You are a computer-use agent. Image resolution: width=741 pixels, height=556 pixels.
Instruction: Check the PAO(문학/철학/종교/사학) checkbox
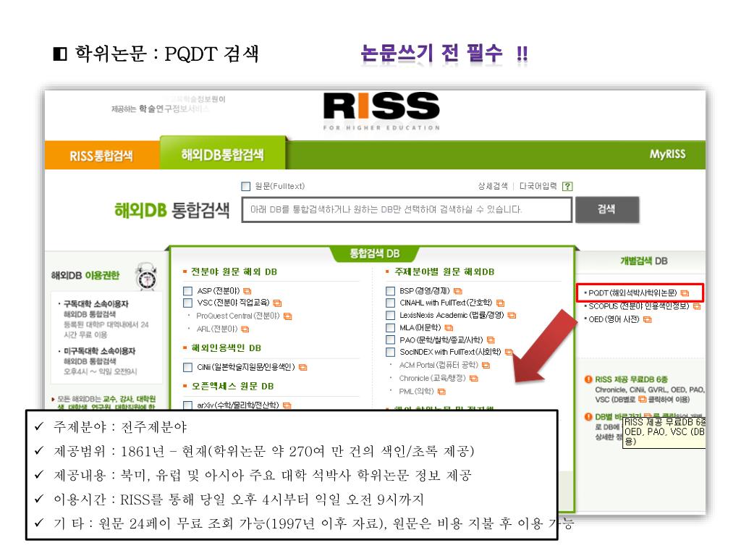pyautogui.click(x=390, y=340)
